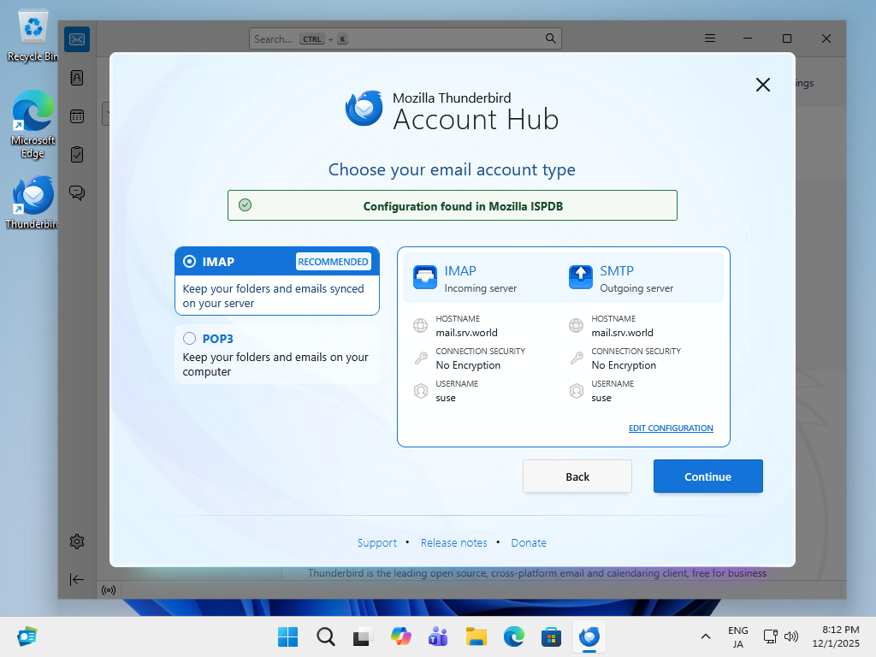Close the Account Hub dialog
876x657 pixels.
[x=763, y=84]
